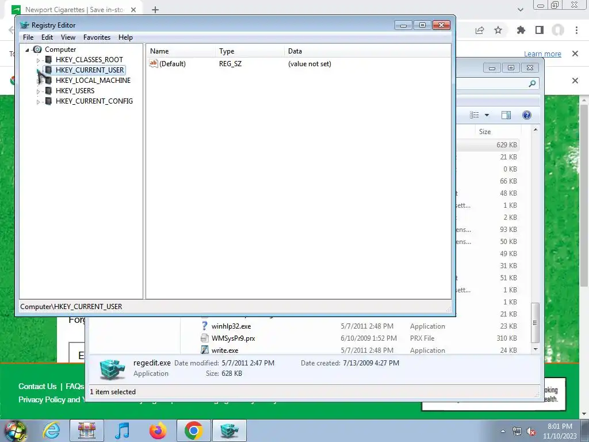
Task: Select the HKEY_LOCAL_MACHINE tree item
Action: pyautogui.click(x=93, y=81)
